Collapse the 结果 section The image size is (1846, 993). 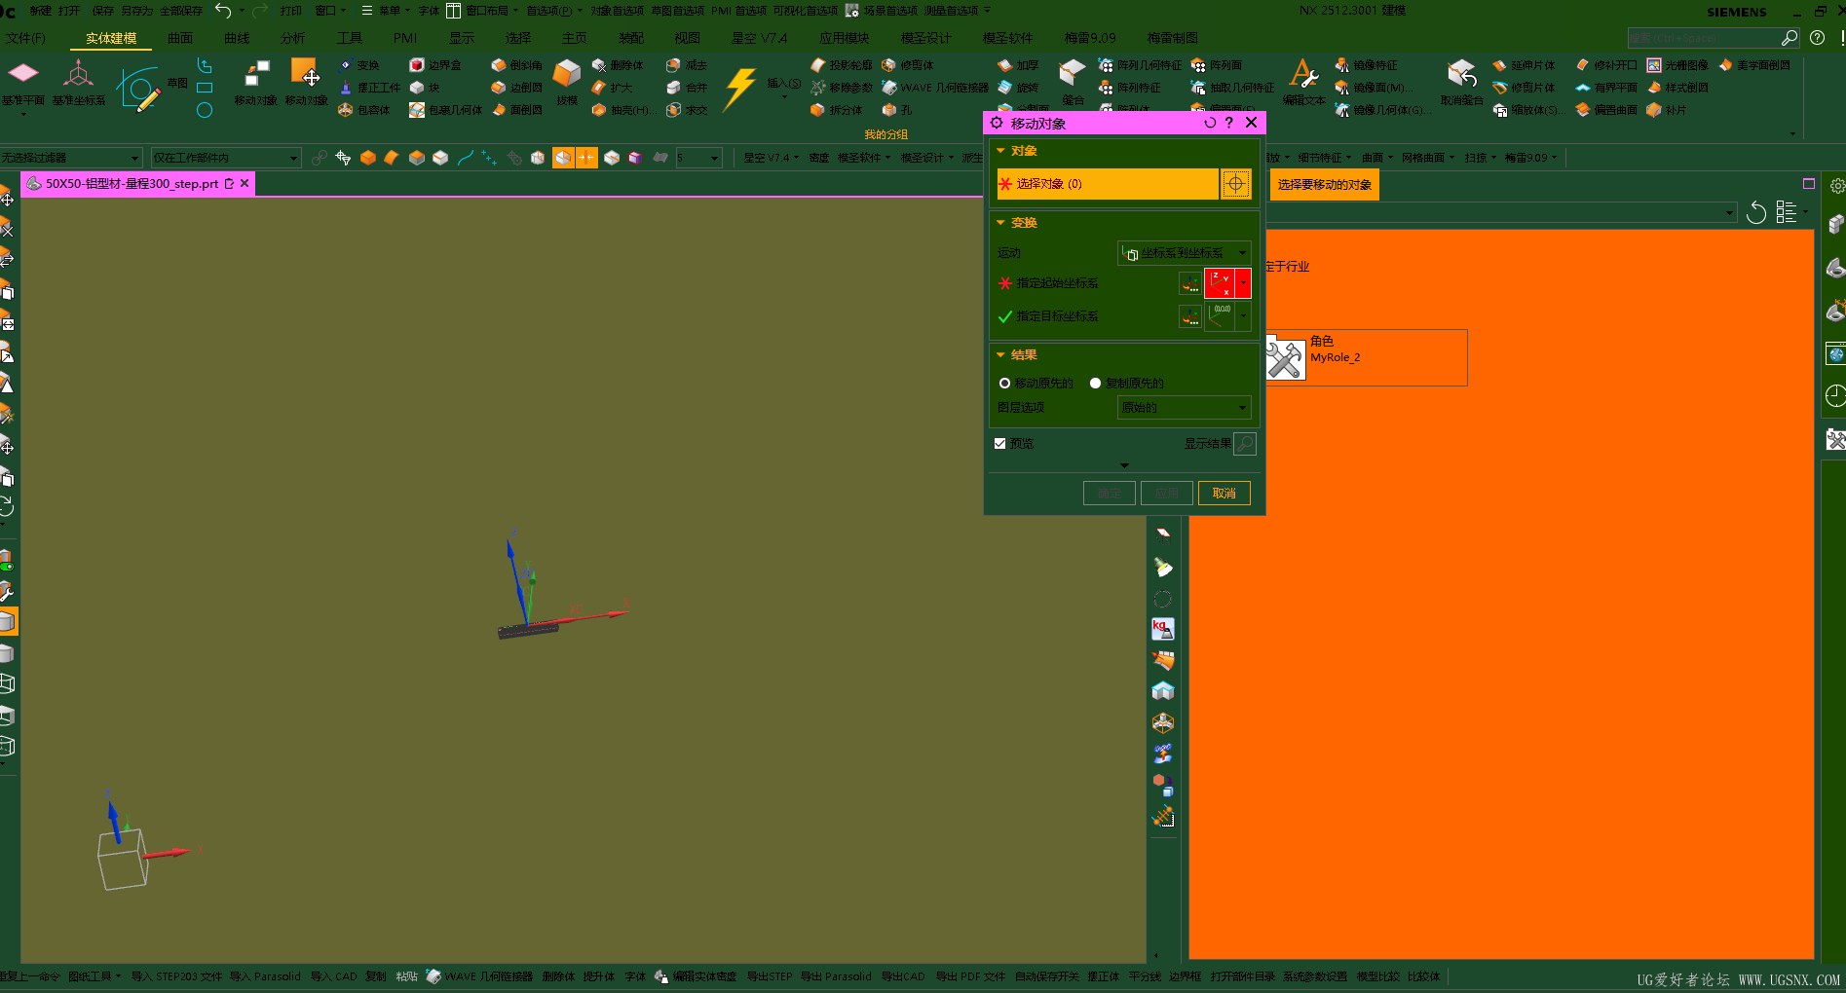[1000, 355]
